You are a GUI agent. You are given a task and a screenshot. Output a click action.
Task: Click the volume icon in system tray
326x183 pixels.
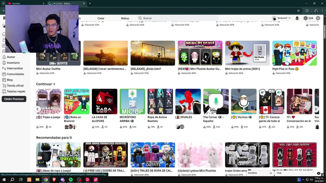(x=311, y=180)
